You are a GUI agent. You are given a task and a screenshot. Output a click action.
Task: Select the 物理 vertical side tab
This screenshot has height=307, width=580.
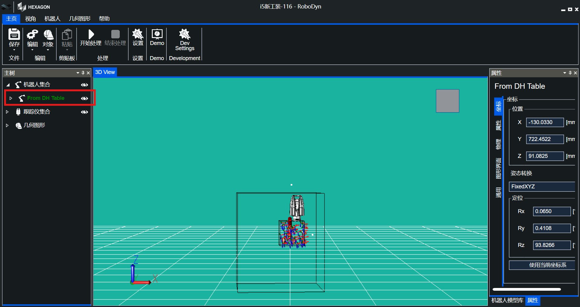click(x=498, y=144)
